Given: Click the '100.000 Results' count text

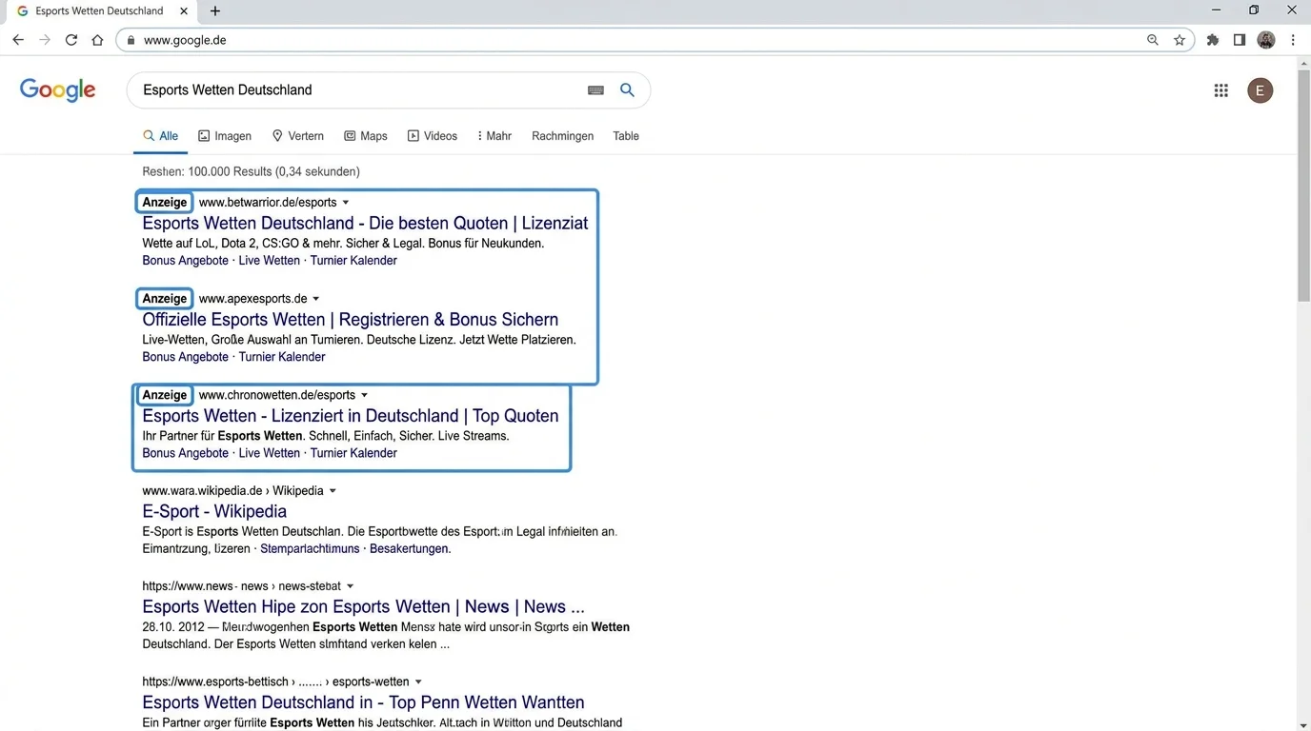Looking at the screenshot, I should tap(230, 172).
